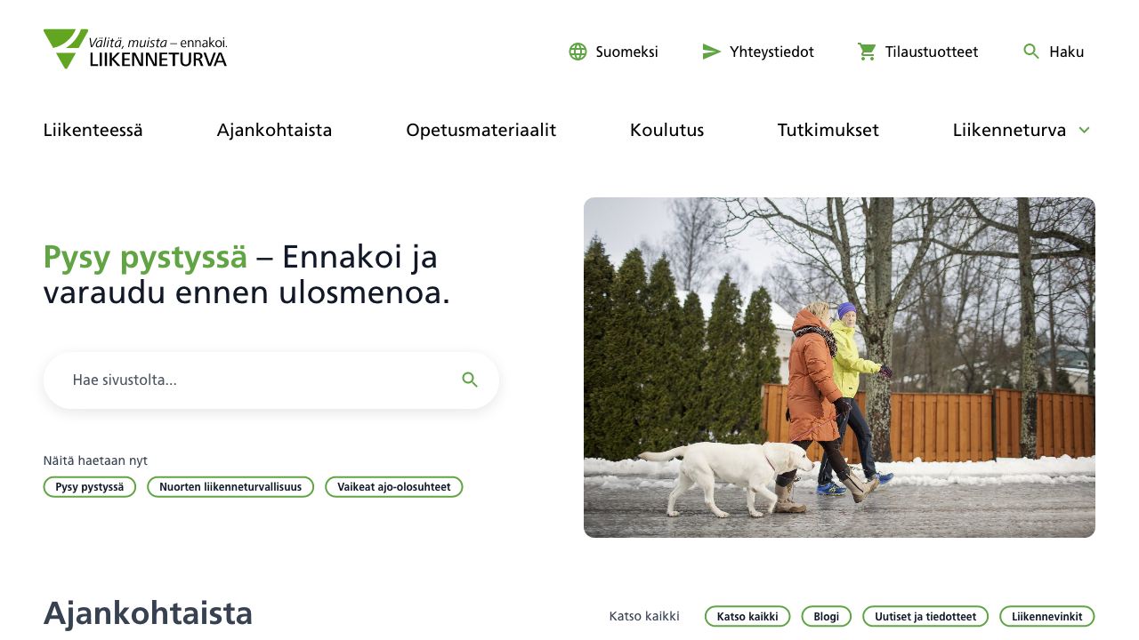Open the Ajankohtaista menu item
The height and width of the screenshot is (640, 1139).
274,130
